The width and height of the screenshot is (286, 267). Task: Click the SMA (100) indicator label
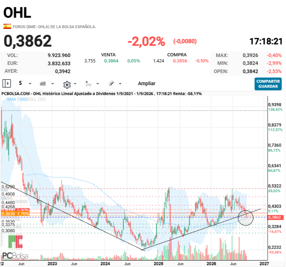tap(16, 99)
